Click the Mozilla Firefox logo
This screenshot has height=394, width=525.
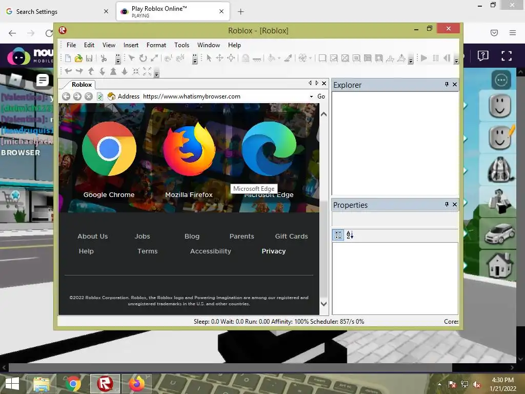pyautogui.click(x=189, y=149)
